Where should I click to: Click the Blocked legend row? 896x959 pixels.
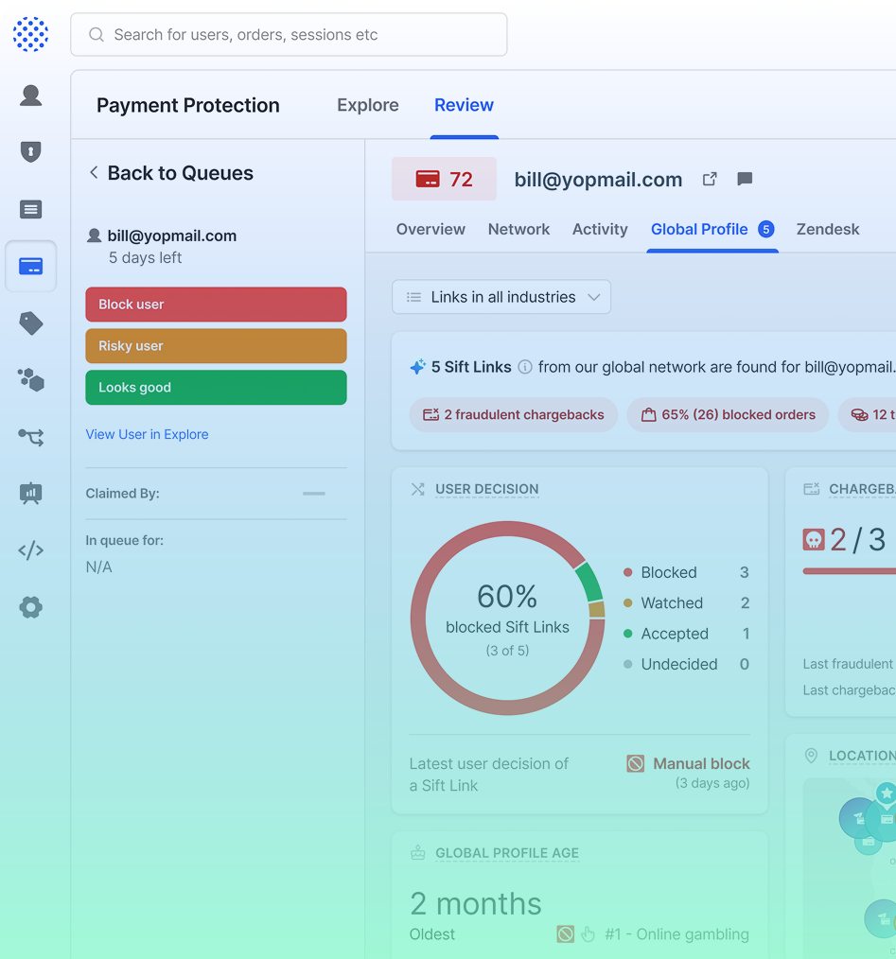686,572
